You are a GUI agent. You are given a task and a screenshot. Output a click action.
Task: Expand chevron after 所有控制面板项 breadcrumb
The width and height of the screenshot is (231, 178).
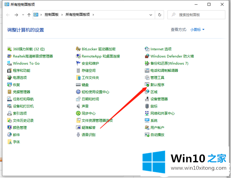93,15
